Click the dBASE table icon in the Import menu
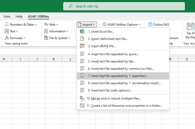 click(82, 46)
